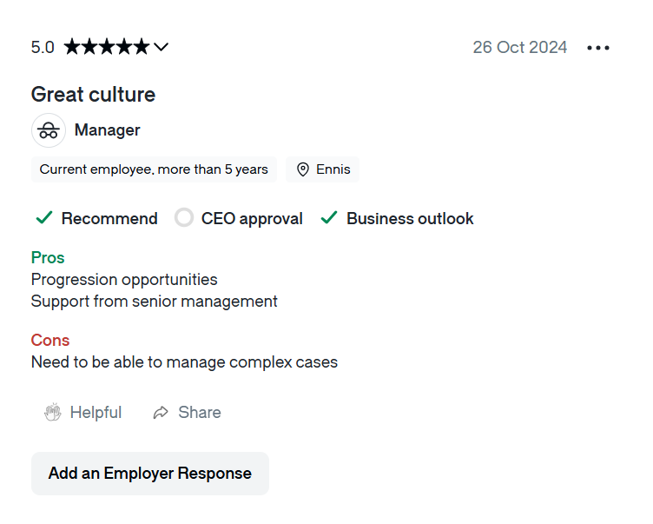
Task: Click the Share text label
Action: click(200, 413)
